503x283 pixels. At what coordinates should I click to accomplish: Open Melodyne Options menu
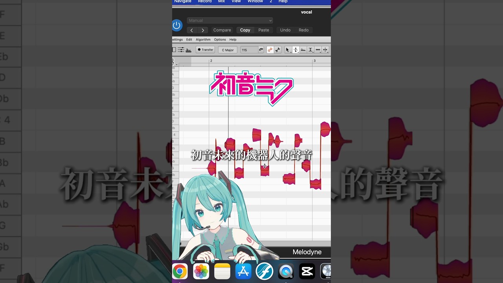(x=220, y=40)
